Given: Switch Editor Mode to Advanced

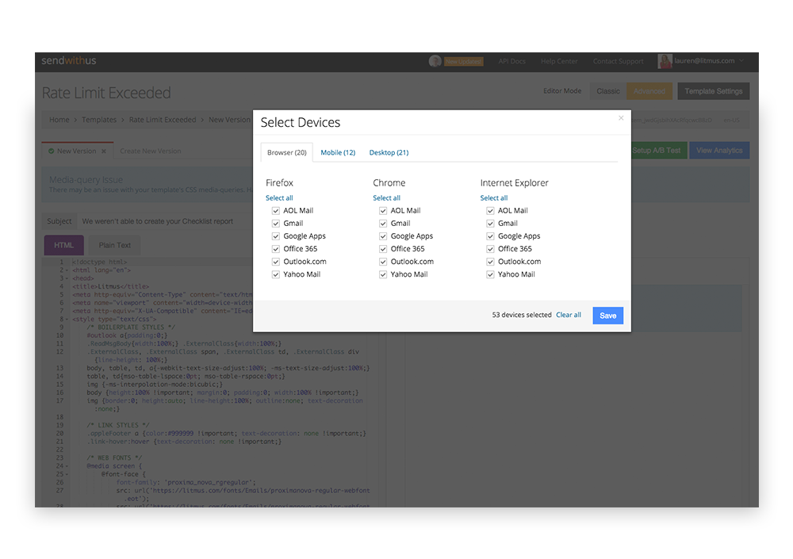Looking at the screenshot, I should coord(649,91).
